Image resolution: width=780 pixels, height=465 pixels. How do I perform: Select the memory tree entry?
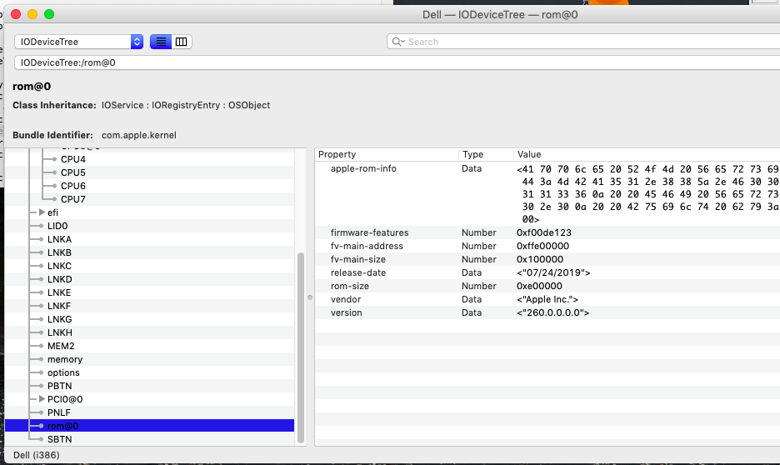point(65,359)
